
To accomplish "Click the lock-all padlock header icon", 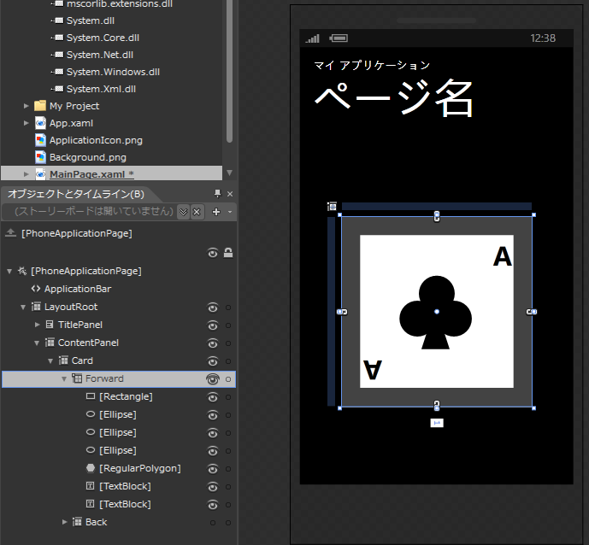I will 228,253.
